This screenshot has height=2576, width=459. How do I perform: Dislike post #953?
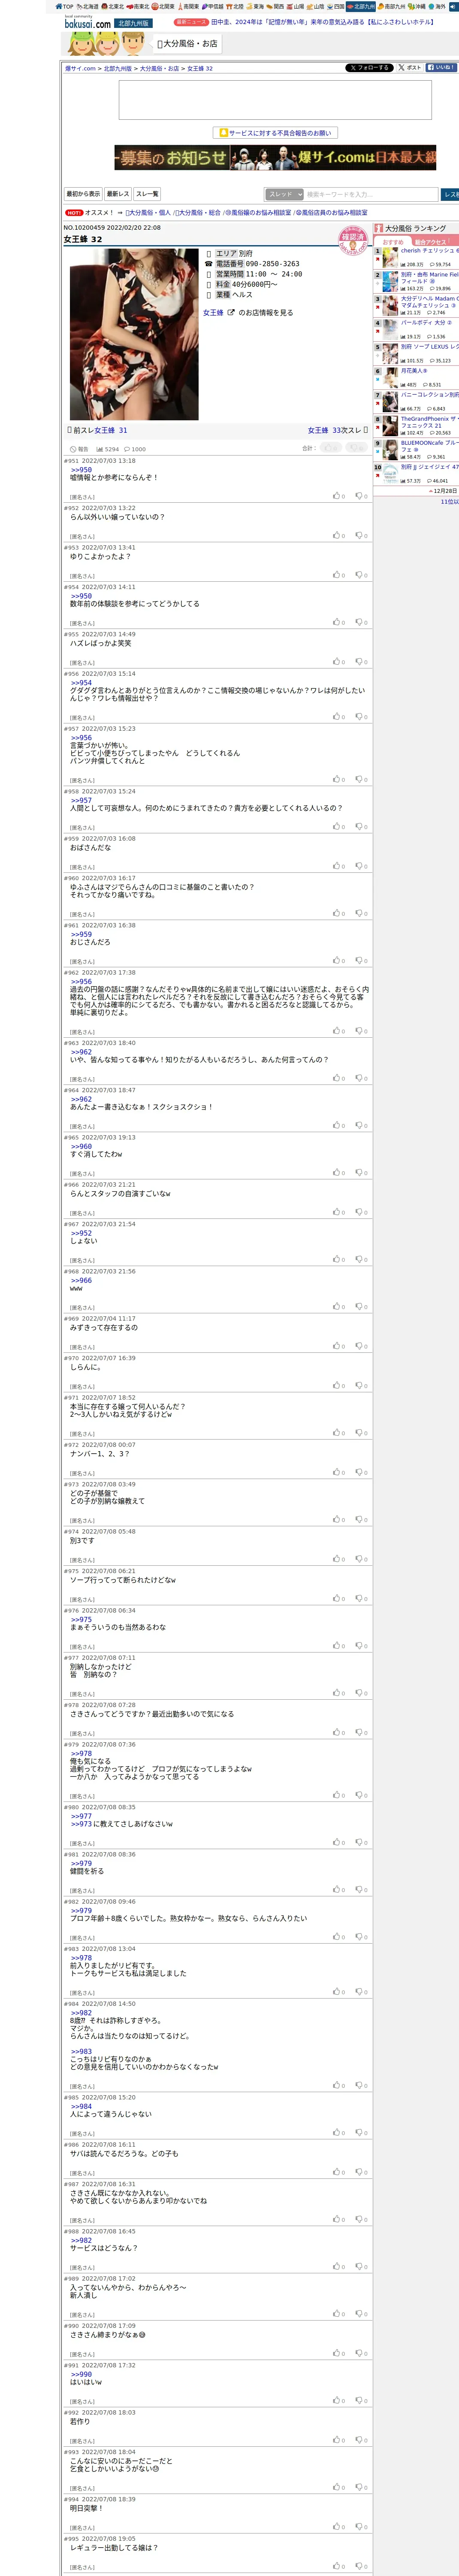(x=362, y=575)
